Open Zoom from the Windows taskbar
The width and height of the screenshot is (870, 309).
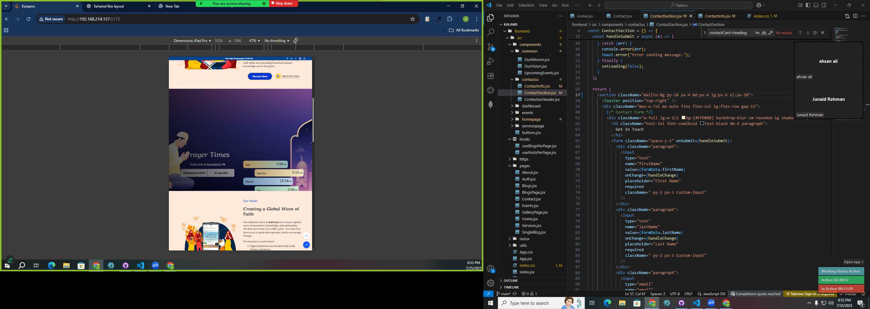pyautogui.click(x=711, y=303)
